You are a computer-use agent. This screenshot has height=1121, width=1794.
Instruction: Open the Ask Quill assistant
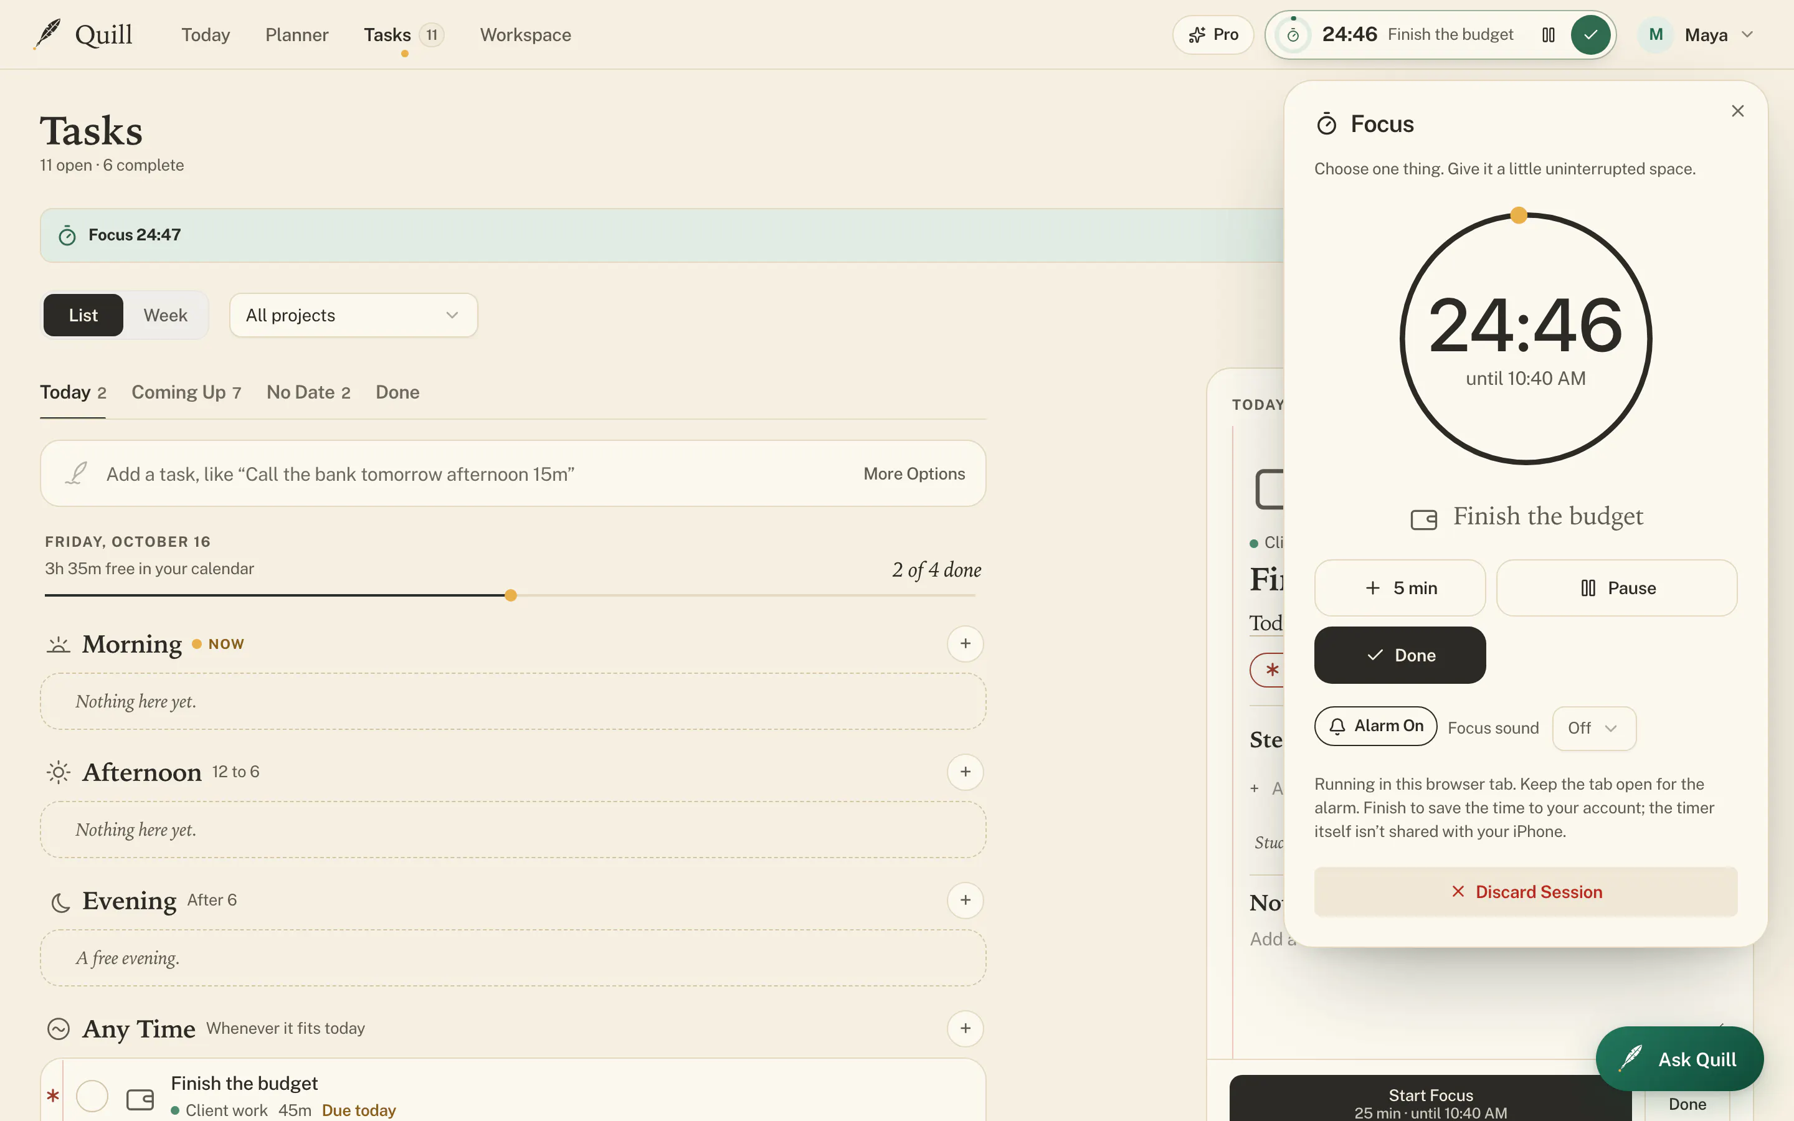1680,1059
